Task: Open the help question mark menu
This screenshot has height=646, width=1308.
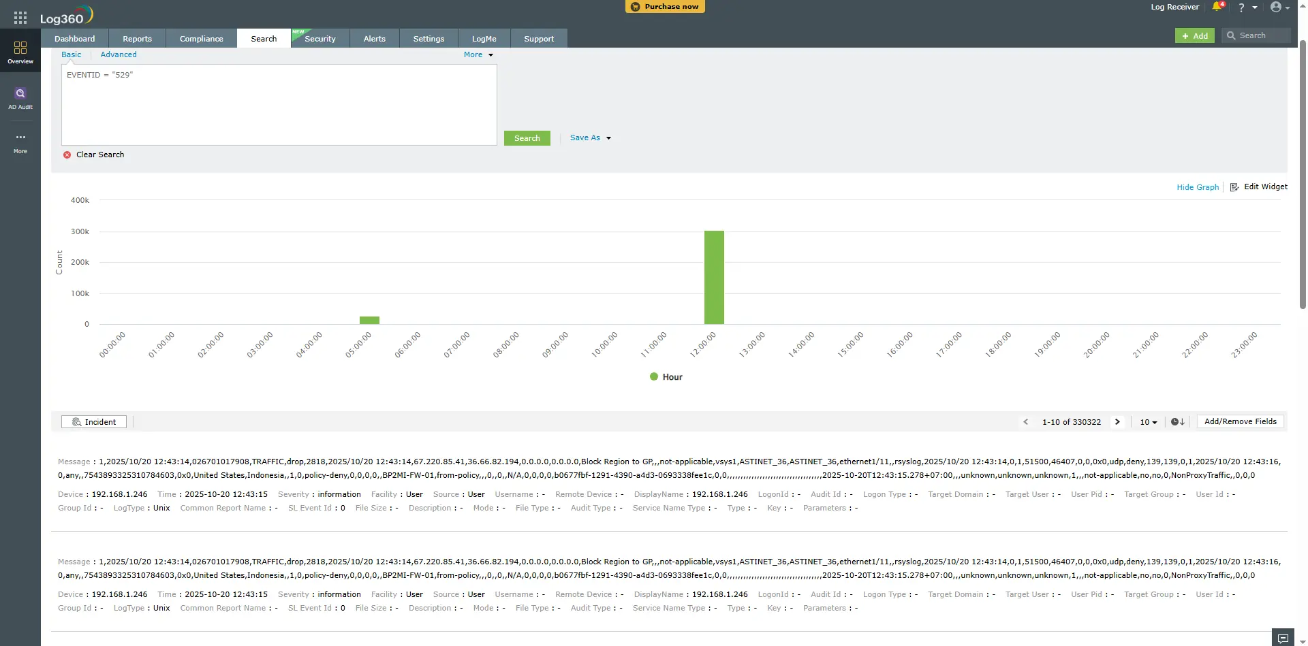Action: 1241,7
